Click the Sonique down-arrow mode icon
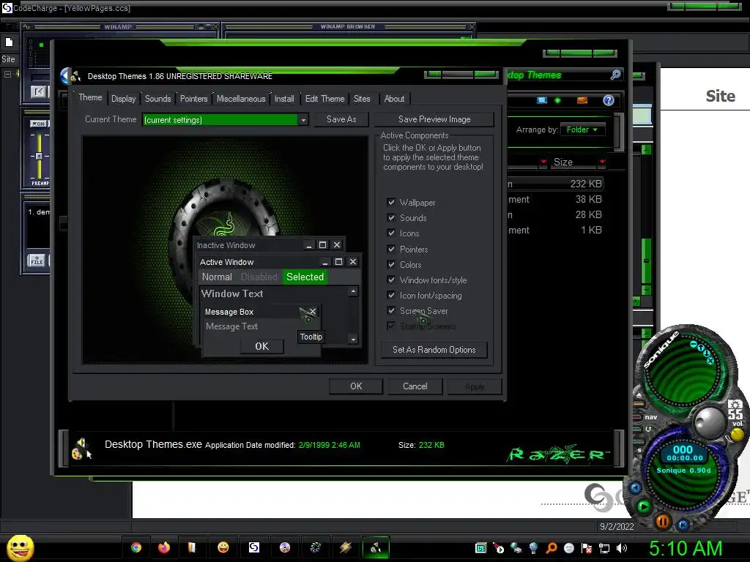The width and height of the screenshot is (750, 562). click(707, 353)
